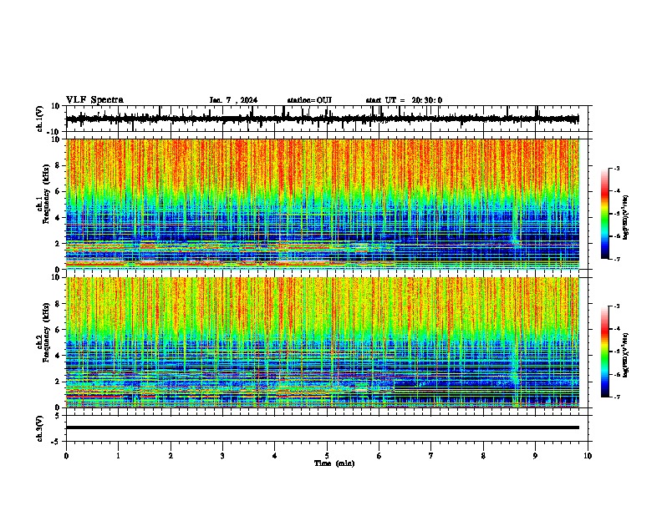
Task: Click the "-7" label on ch.1 color bar
Action: click(617, 259)
